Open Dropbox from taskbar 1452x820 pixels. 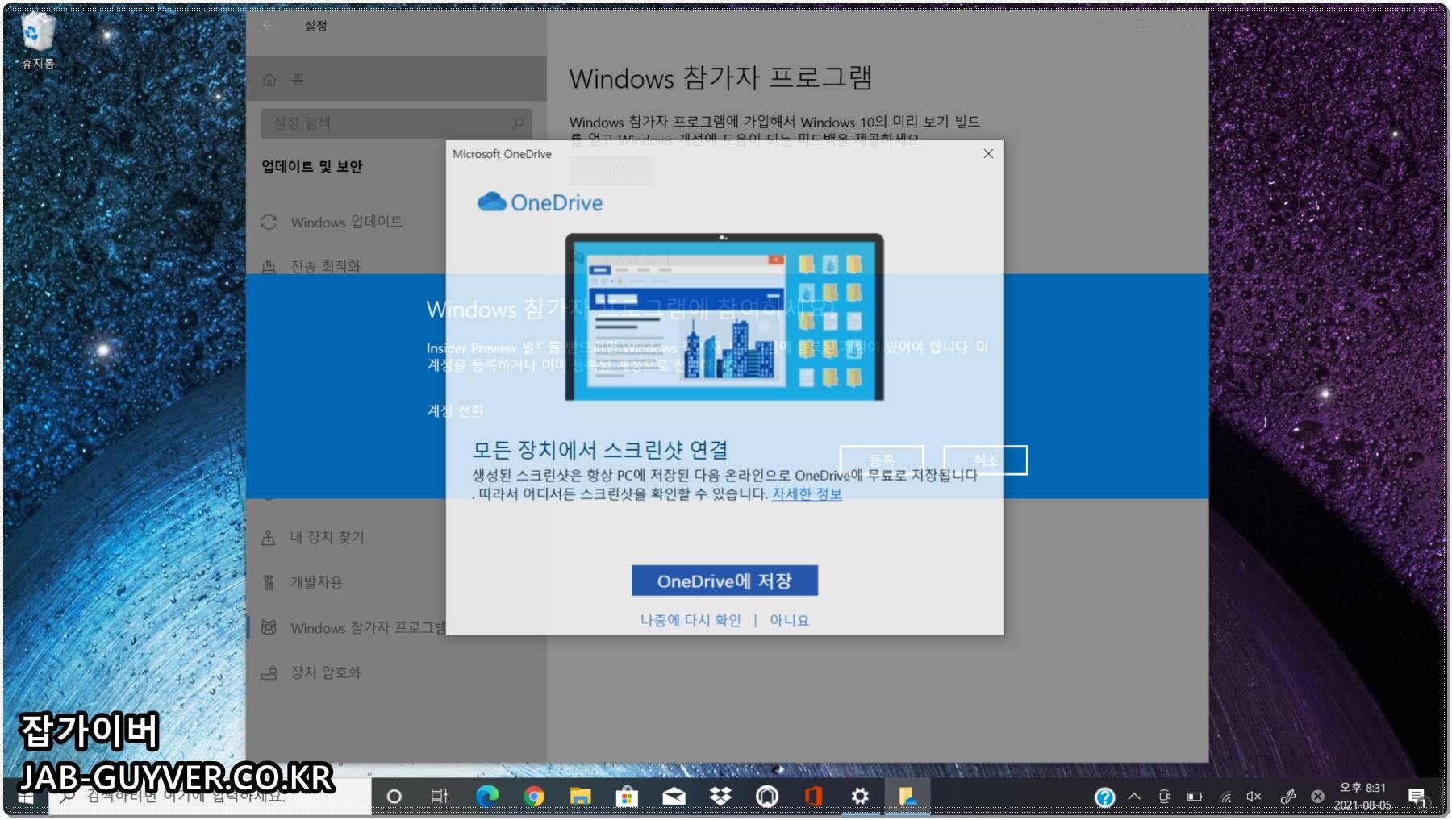(x=720, y=797)
